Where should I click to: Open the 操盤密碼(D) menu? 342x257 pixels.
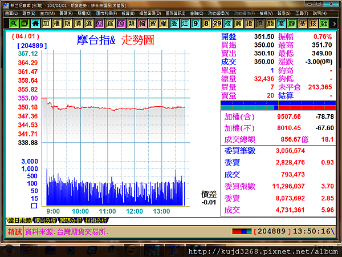[150, 13]
